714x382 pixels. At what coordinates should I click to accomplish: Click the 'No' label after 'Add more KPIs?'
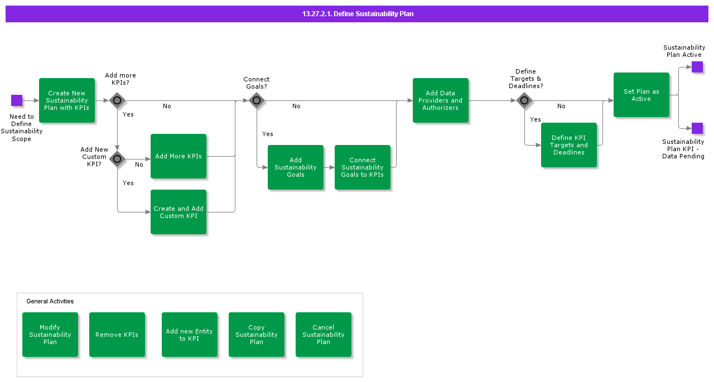coord(167,106)
